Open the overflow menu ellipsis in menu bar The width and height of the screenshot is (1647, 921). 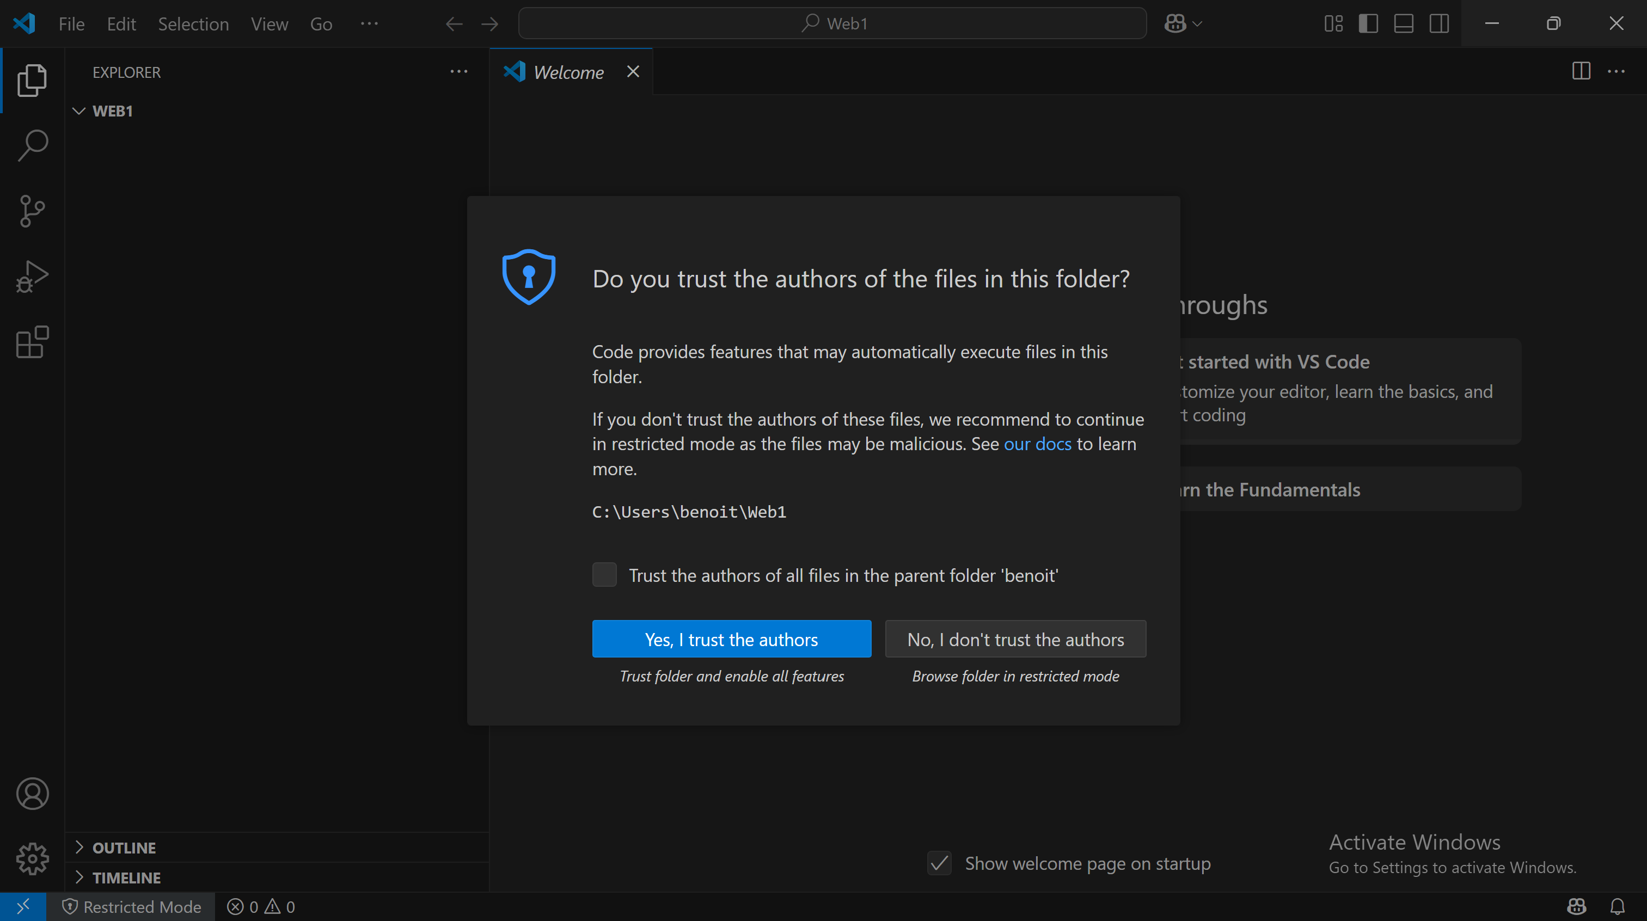click(x=369, y=23)
